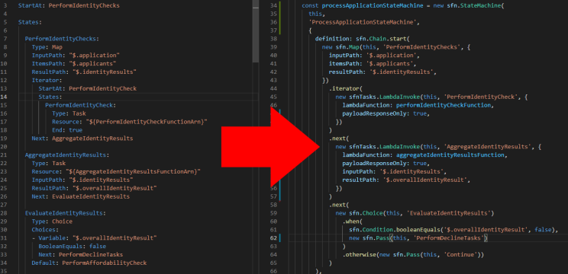The width and height of the screenshot is (568, 274).
Task: Click 'StartAt: PerformIdentityChecks' on line 3
Action: tap(69, 6)
